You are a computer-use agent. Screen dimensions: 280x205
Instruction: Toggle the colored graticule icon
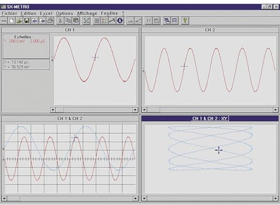click(104, 21)
